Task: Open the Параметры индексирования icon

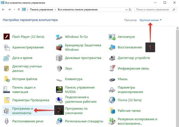Action: coord(112,90)
